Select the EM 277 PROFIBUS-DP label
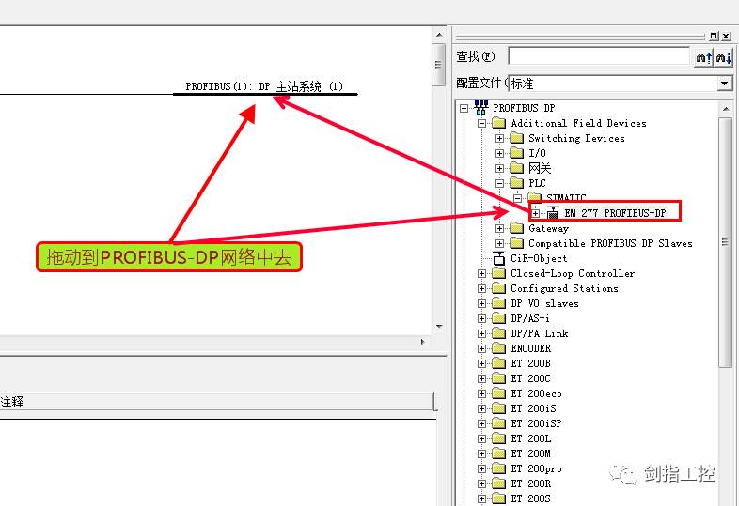The width and height of the screenshot is (739, 506). coord(615,213)
